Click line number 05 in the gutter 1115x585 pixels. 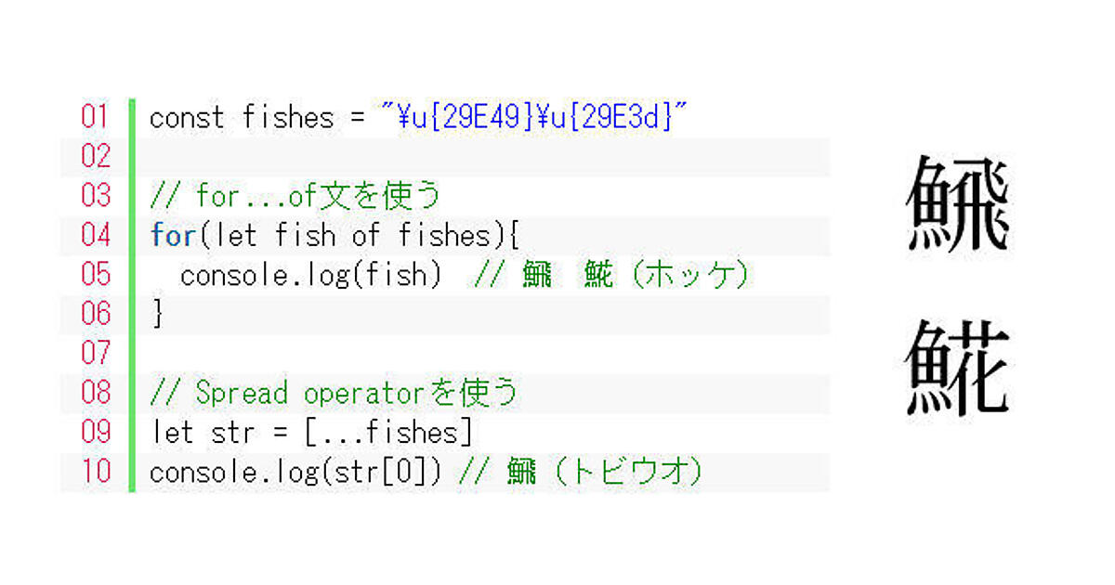point(96,275)
